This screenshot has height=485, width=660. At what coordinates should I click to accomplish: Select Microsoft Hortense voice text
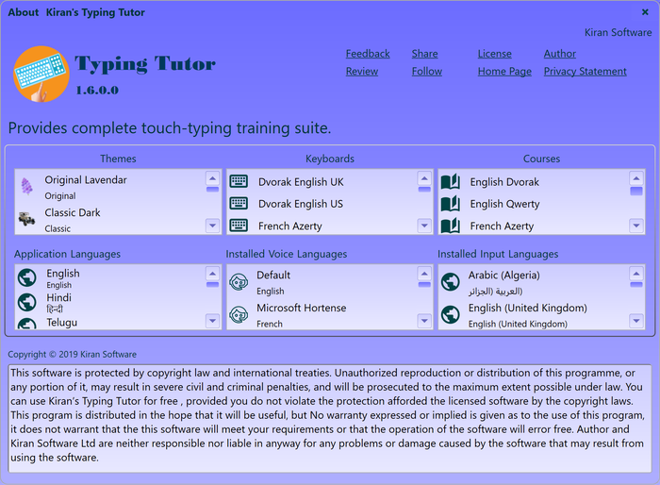pyautogui.click(x=302, y=308)
